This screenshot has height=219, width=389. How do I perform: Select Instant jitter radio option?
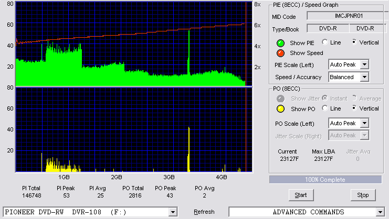325,98
